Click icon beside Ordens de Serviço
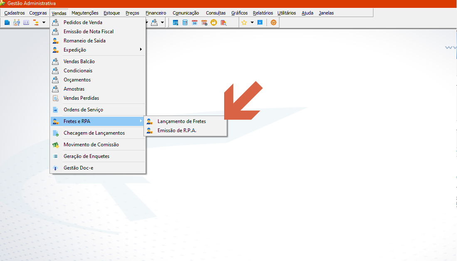457x261 pixels. (55, 110)
